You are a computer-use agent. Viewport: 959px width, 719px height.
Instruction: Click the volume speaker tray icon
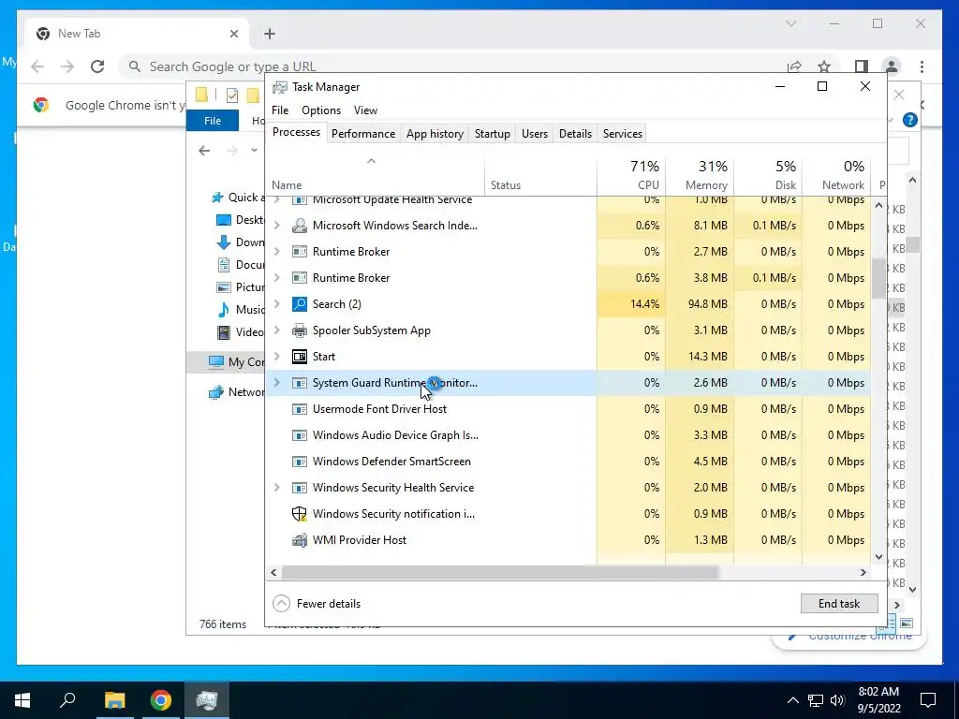pyautogui.click(x=837, y=700)
